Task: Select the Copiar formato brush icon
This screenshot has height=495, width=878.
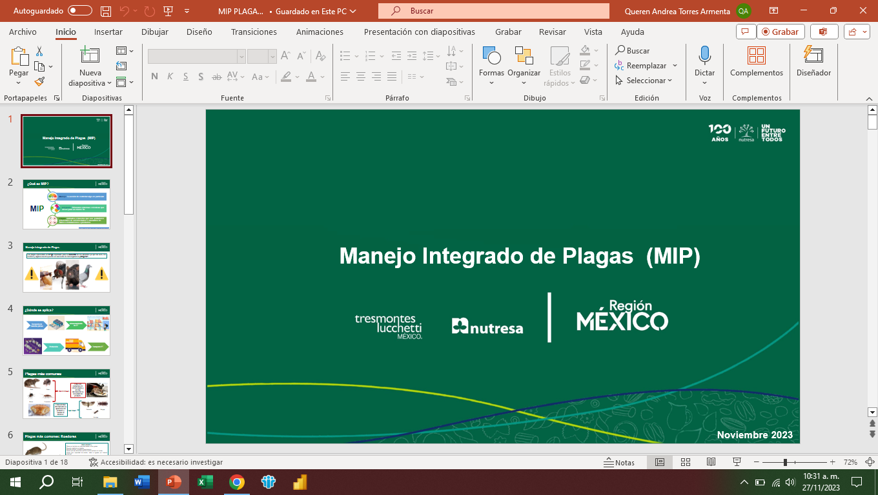Action: tap(38, 80)
